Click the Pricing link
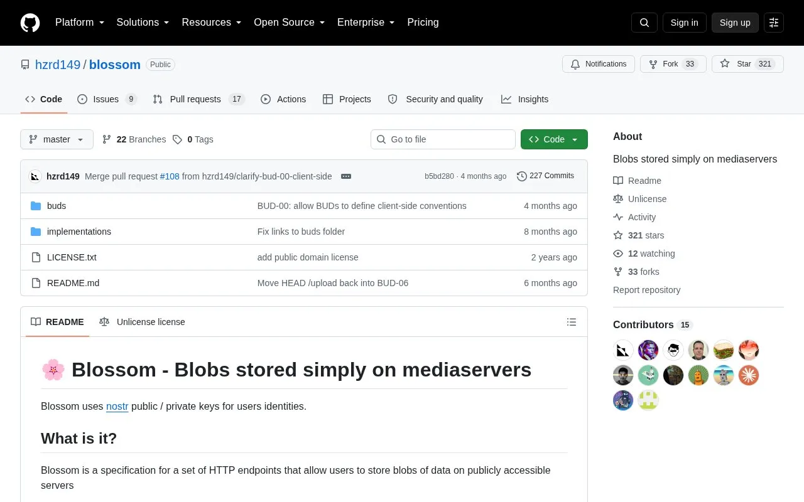Screen dimensions: 804x502 pyautogui.click(x=423, y=23)
